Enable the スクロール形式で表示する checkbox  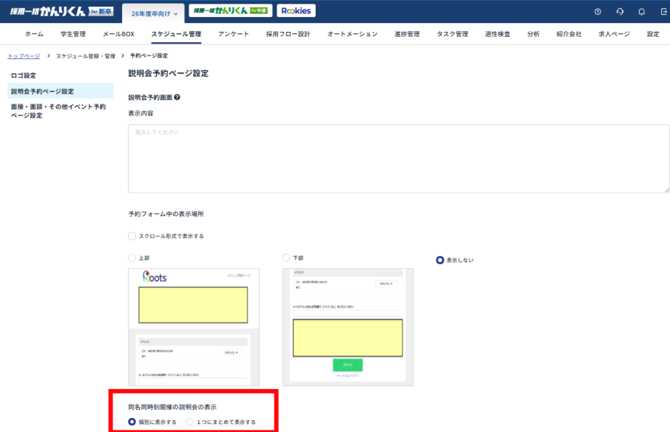pos(132,236)
